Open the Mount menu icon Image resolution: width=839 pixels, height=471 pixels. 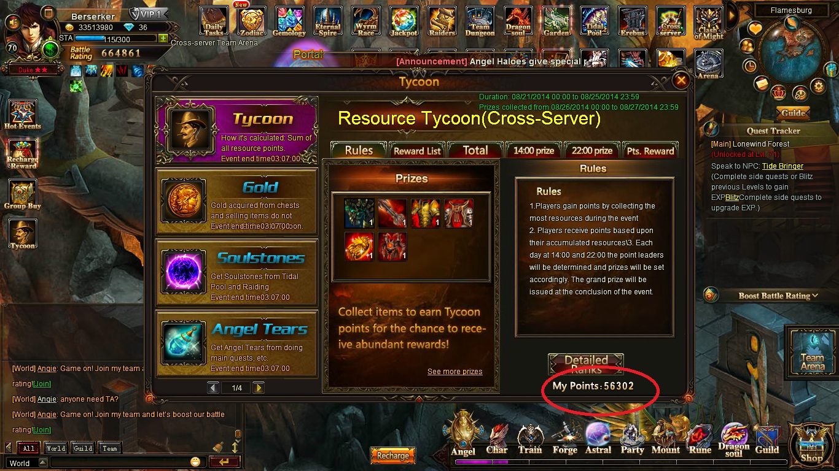point(666,439)
